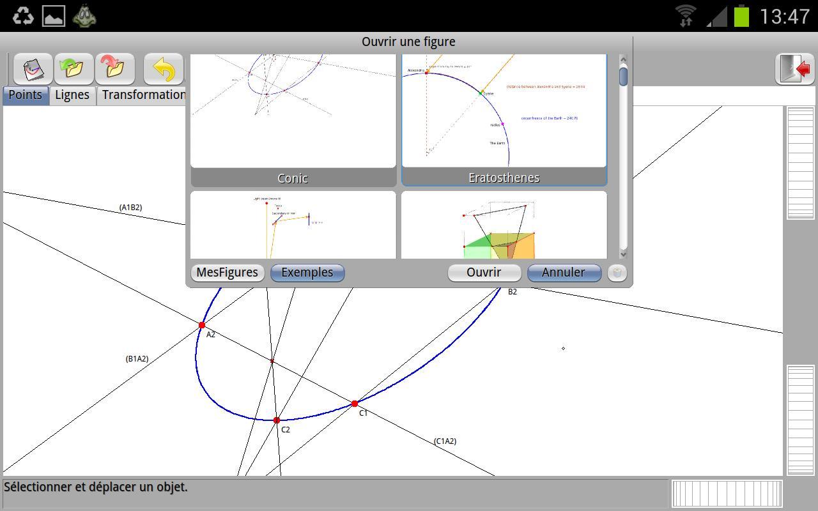Viewport: 818px width, 511px height.
Task: Toggle the Exemples source button
Action: coord(307,273)
